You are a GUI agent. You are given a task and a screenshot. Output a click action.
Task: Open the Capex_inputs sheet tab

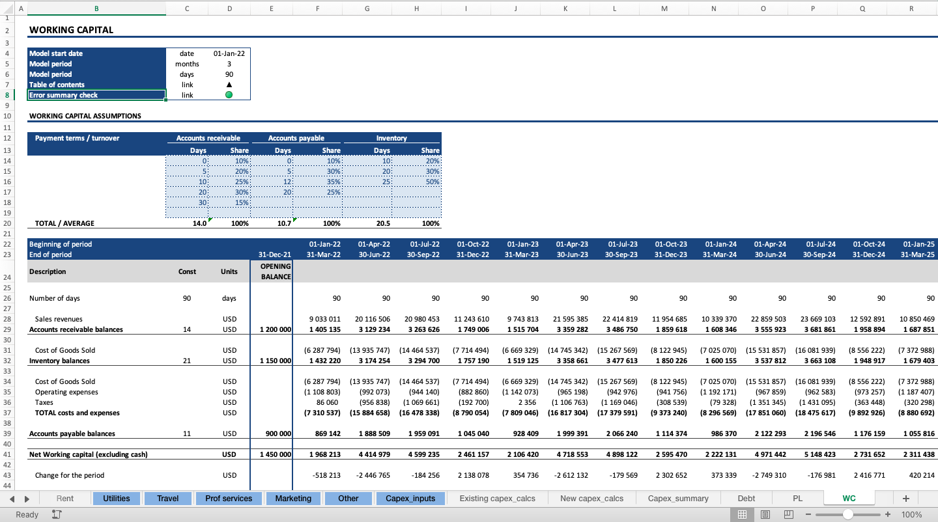410,499
